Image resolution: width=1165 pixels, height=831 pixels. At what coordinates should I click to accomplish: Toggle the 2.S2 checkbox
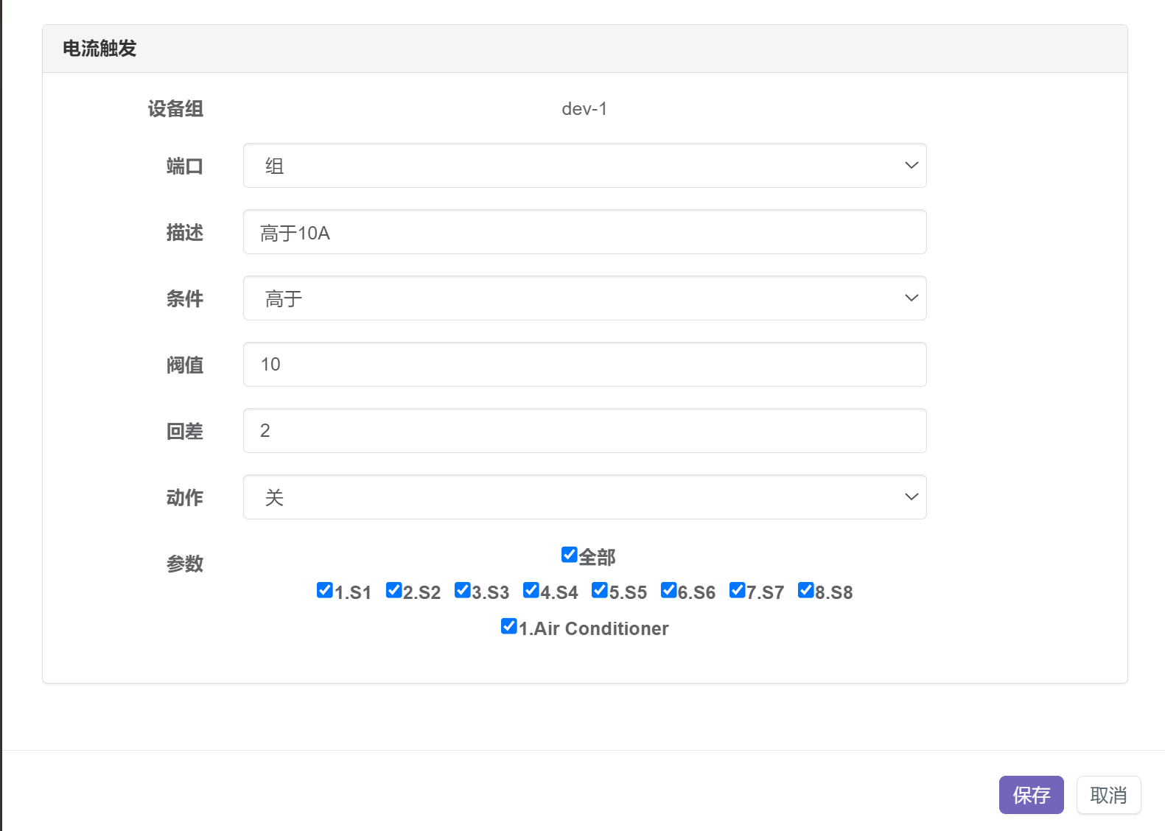pos(393,590)
